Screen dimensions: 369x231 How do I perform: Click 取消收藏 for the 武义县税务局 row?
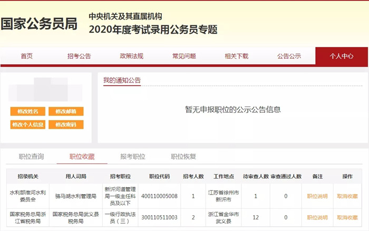click(347, 217)
